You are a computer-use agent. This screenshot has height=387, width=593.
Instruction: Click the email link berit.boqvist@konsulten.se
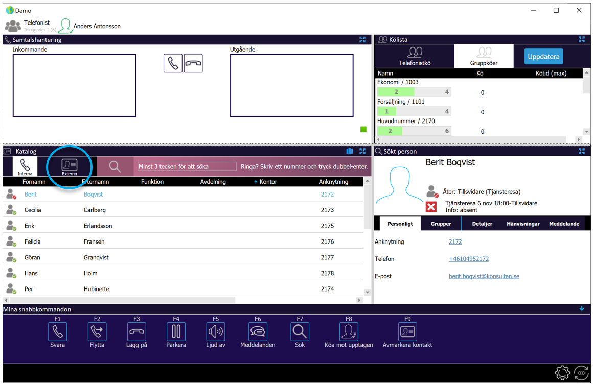pyautogui.click(x=484, y=276)
